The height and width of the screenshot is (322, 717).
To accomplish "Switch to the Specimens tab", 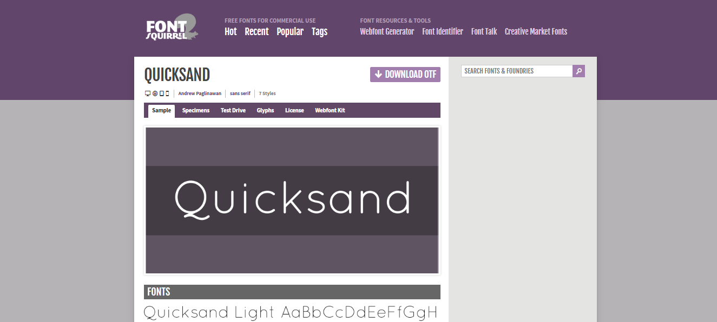I will (196, 110).
